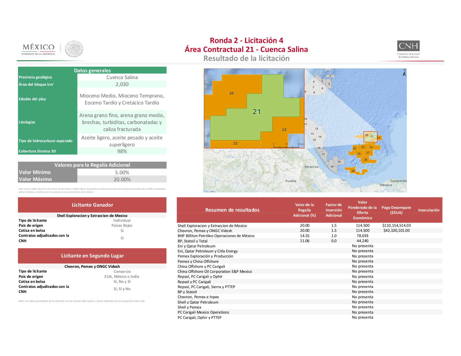Click the 'Eni y Qatar Petroleum' row
This screenshot has height=356, width=461.
pyautogui.click(x=310, y=246)
